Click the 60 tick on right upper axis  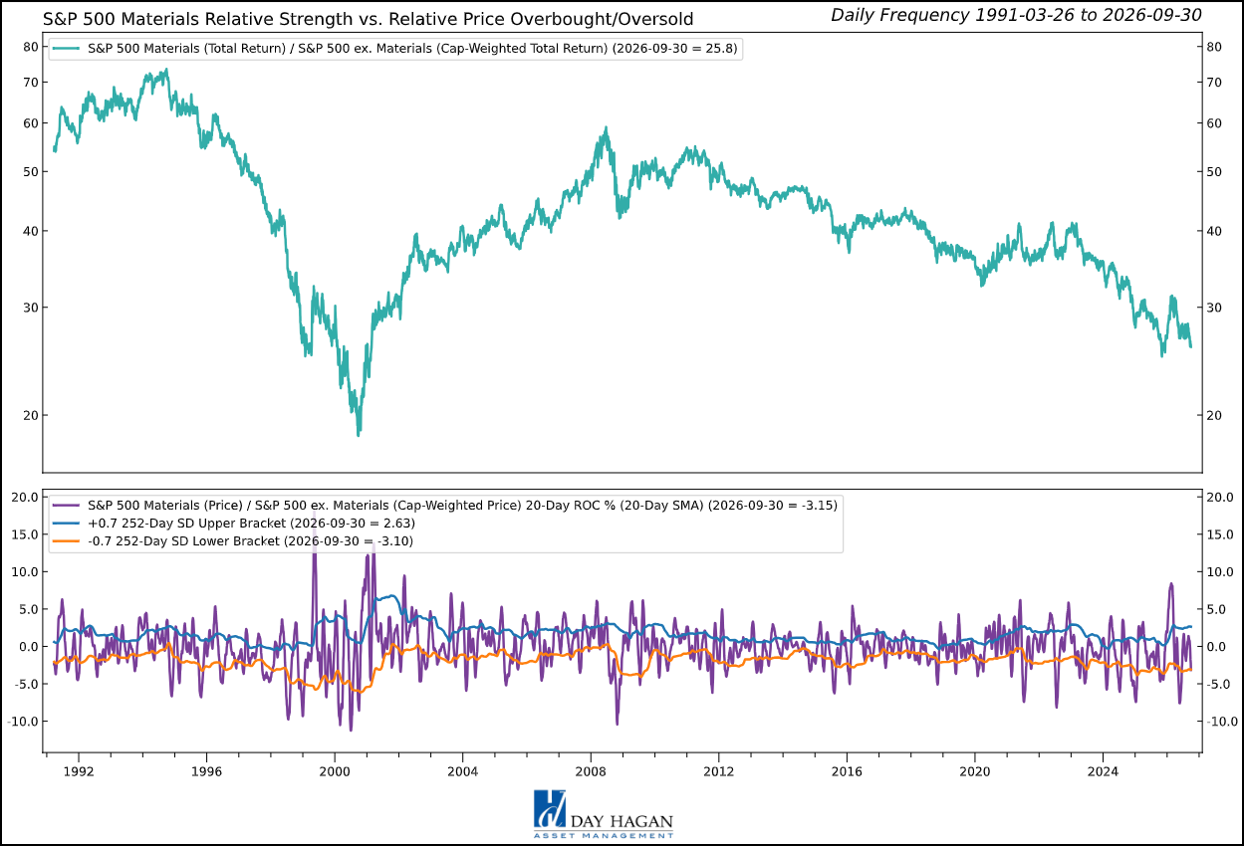pos(1214,123)
